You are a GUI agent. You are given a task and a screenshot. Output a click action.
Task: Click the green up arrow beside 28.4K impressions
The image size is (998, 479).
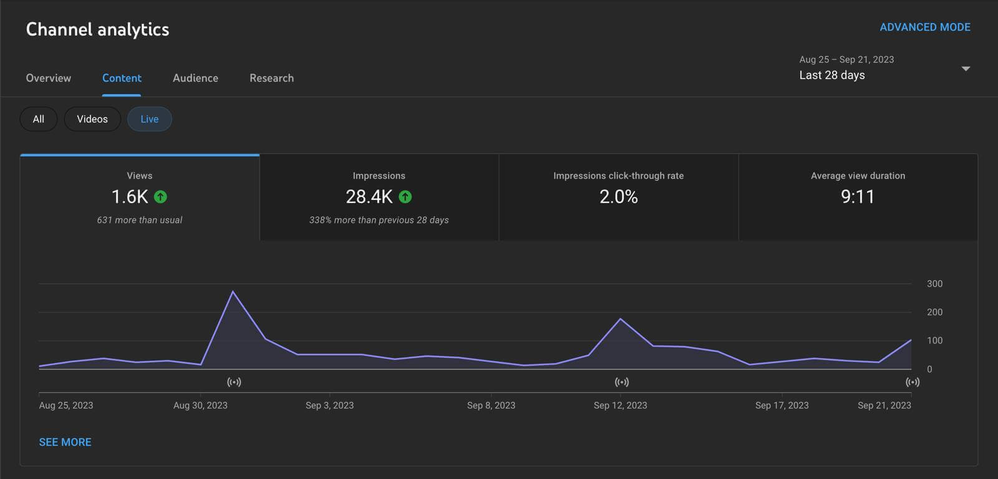(x=405, y=197)
